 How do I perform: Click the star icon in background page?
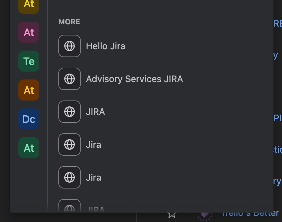coord(172,215)
